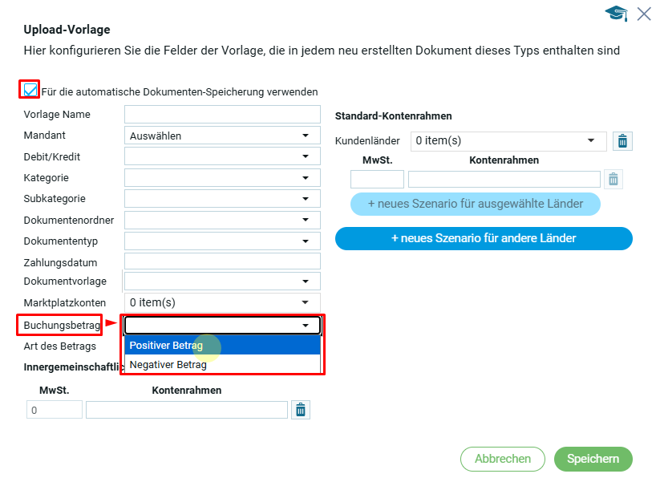Delete the Kundenländer selection with trash icon
Viewport: 656px width, 482px height.
(x=622, y=141)
